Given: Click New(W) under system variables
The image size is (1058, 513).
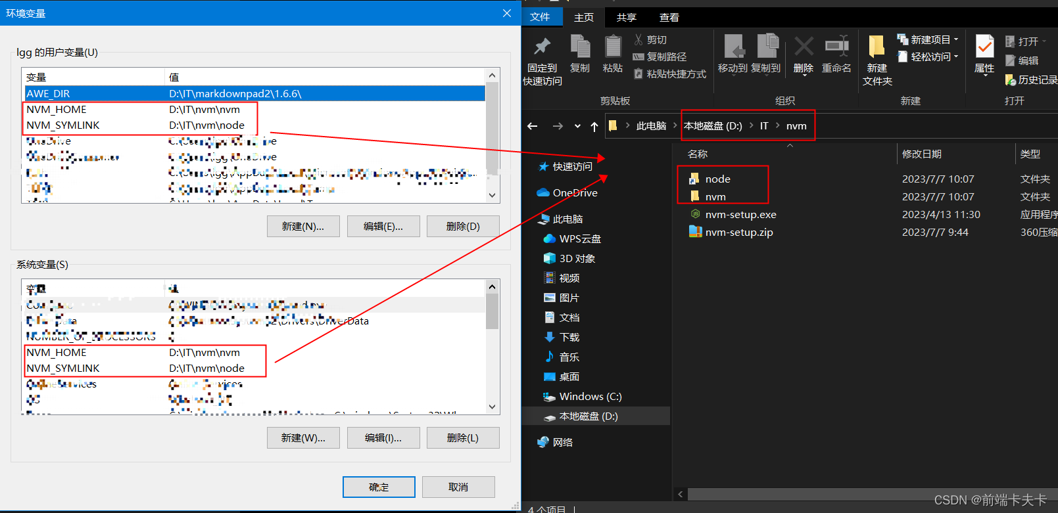Looking at the screenshot, I should point(303,437).
